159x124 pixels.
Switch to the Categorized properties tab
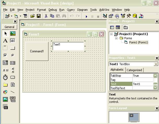point(134,70)
